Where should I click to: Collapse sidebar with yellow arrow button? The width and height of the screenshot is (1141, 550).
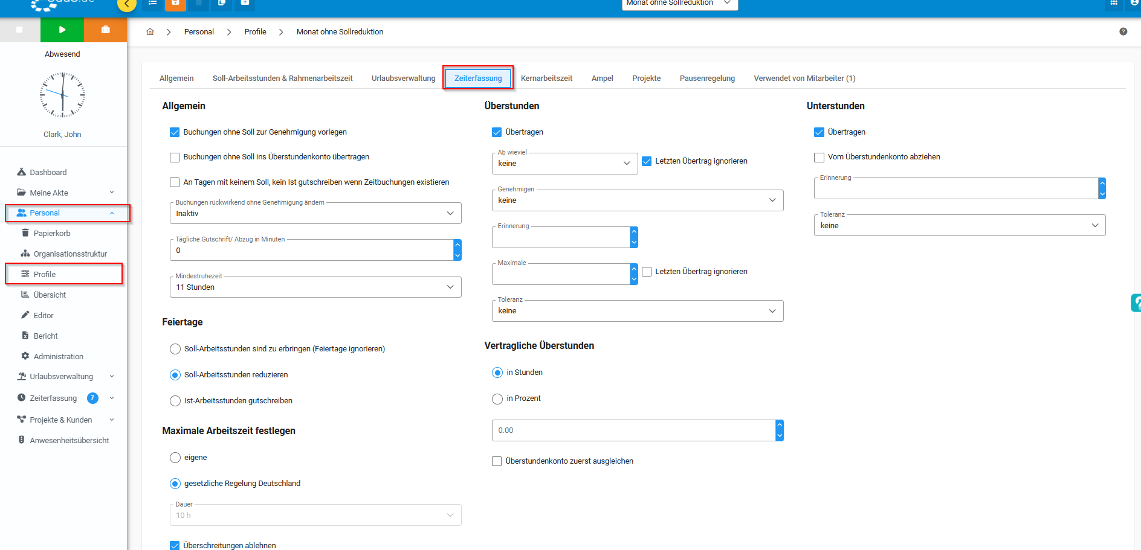pyautogui.click(x=126, y=5)
